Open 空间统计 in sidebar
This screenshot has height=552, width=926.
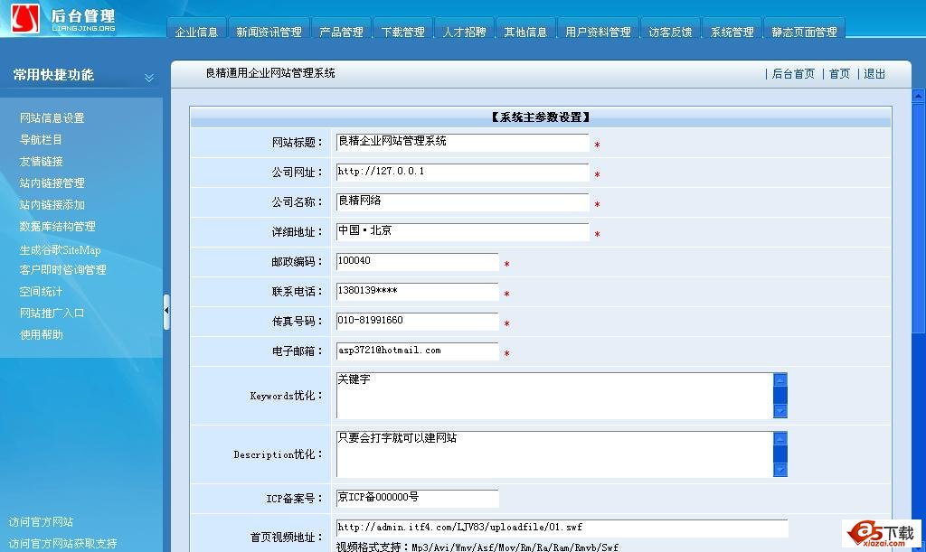point(41,291)
